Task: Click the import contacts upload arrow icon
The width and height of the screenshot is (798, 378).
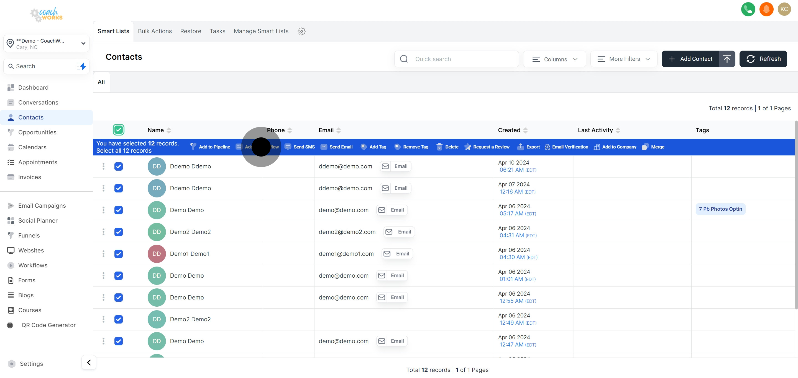Action: point(727,59)
